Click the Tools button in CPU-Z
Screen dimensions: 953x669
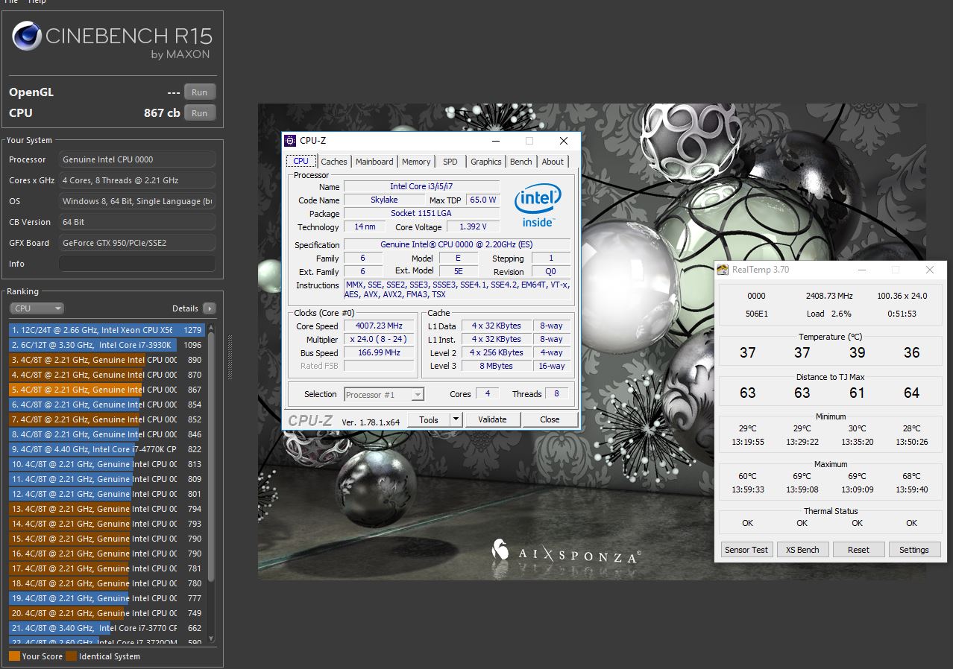pyautogui.click(x=429, y=419)
